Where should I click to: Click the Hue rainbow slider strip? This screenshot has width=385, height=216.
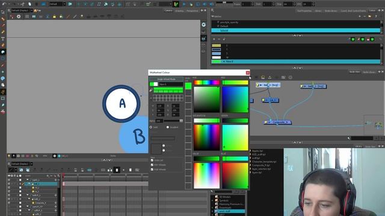[x=206, y=83]
